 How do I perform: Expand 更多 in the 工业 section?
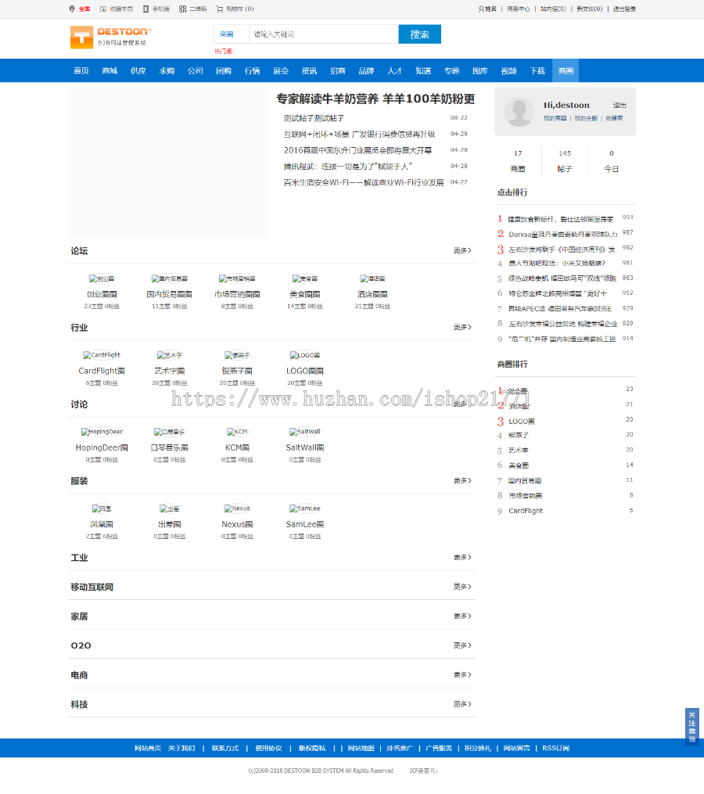pos(462,557)
